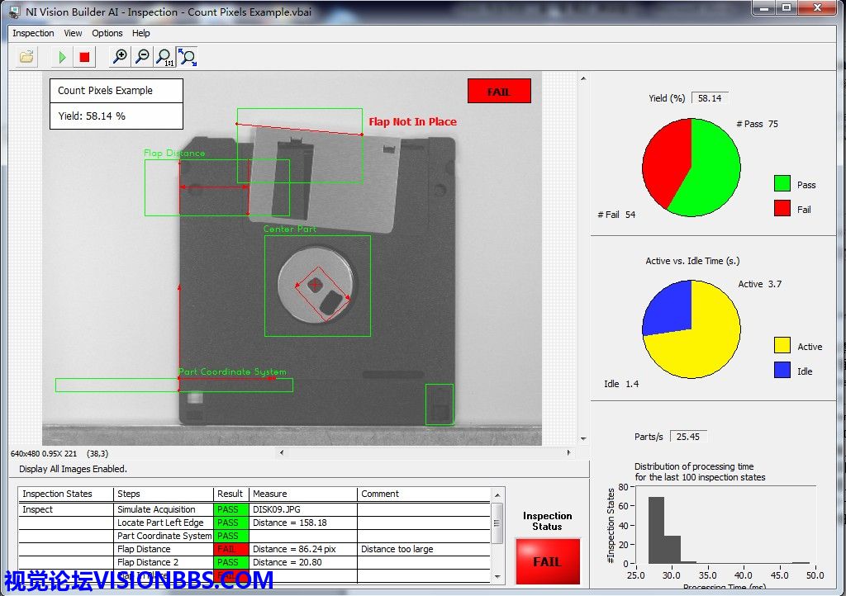Click the PASS result for Simulate Acquisition
The image size is (846, 596).
pyautogui.click(x=231, y=509)
